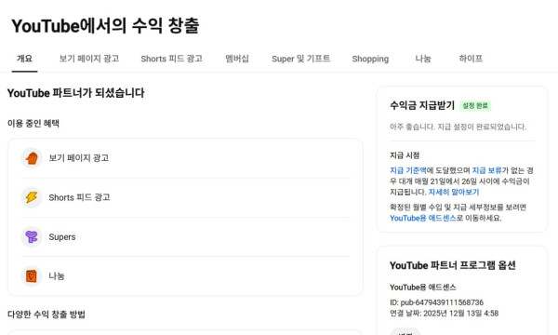Image resolution: width=558 pixels, height=335 pixels.
Task: Click the orange 나눔 giving icon
Action: coord(32,275)
